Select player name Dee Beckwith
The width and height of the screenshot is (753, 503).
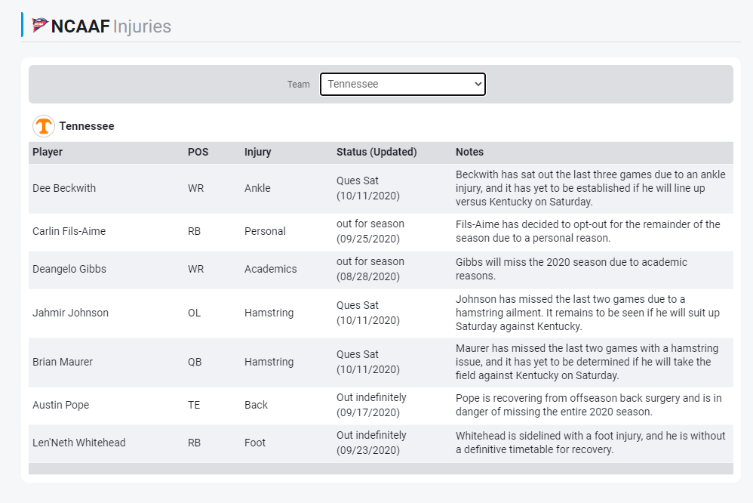tap(64, 188)
